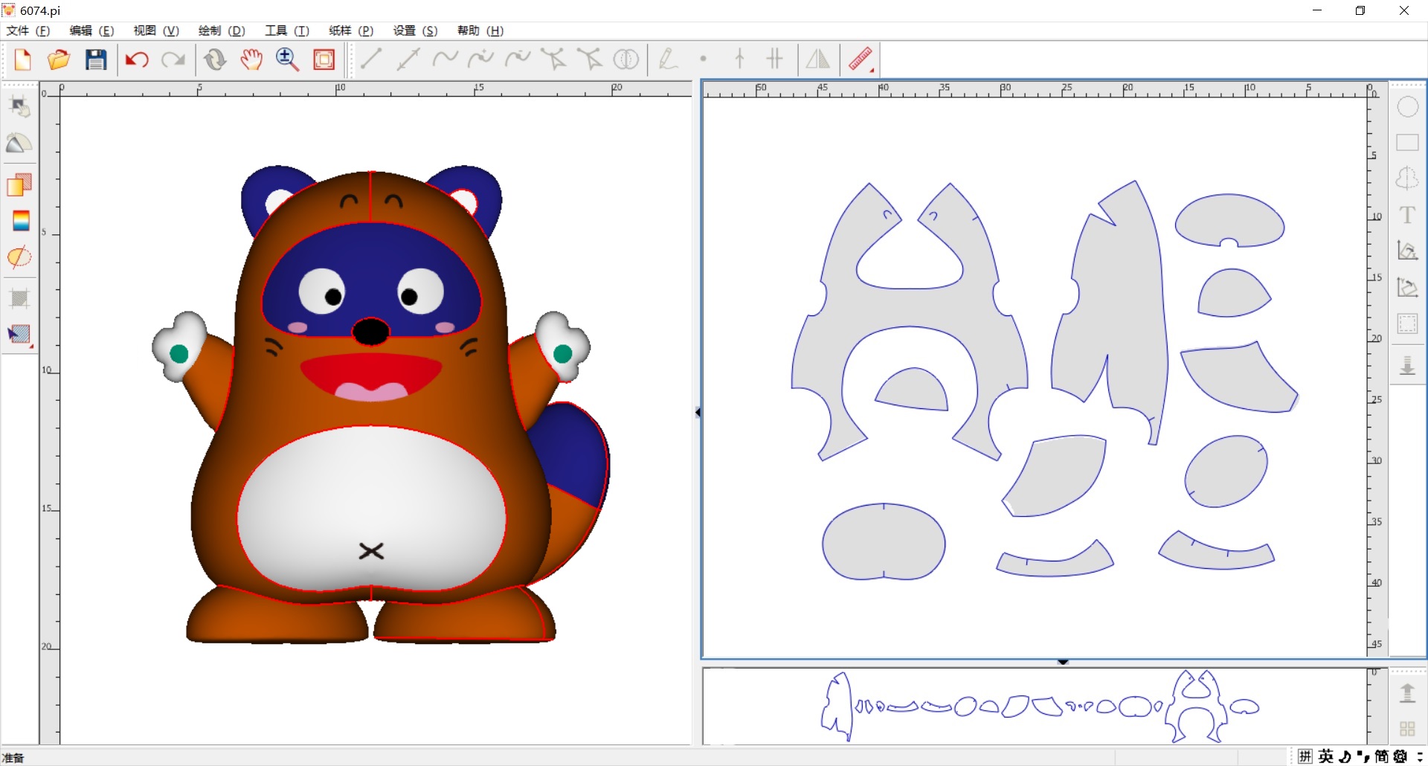
Task: Select the Pan hand tool
Action: click(x=251, y=59)
